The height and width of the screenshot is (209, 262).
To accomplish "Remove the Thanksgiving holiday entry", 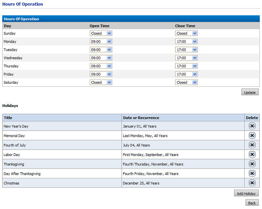I will 252,164.
